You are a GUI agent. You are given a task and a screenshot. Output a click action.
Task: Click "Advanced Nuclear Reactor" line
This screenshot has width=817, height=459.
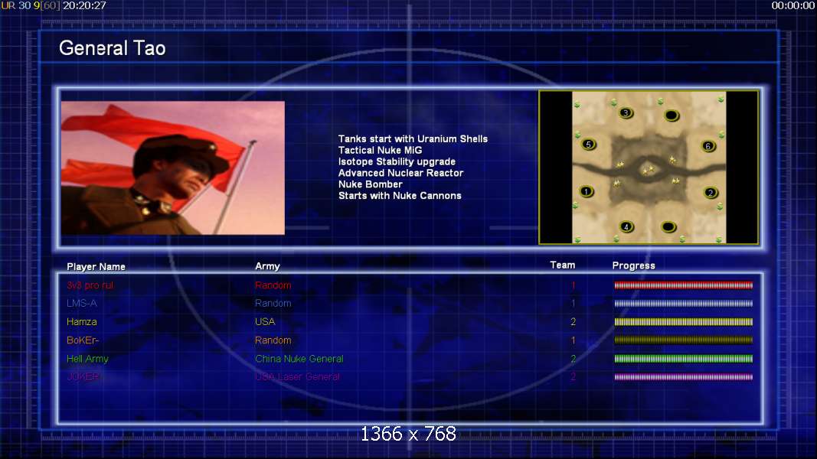400,173
